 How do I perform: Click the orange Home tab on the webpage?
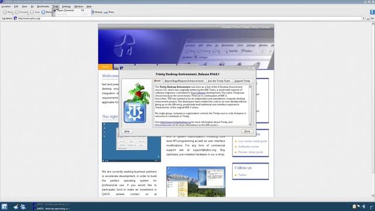[x=105, y=67]
